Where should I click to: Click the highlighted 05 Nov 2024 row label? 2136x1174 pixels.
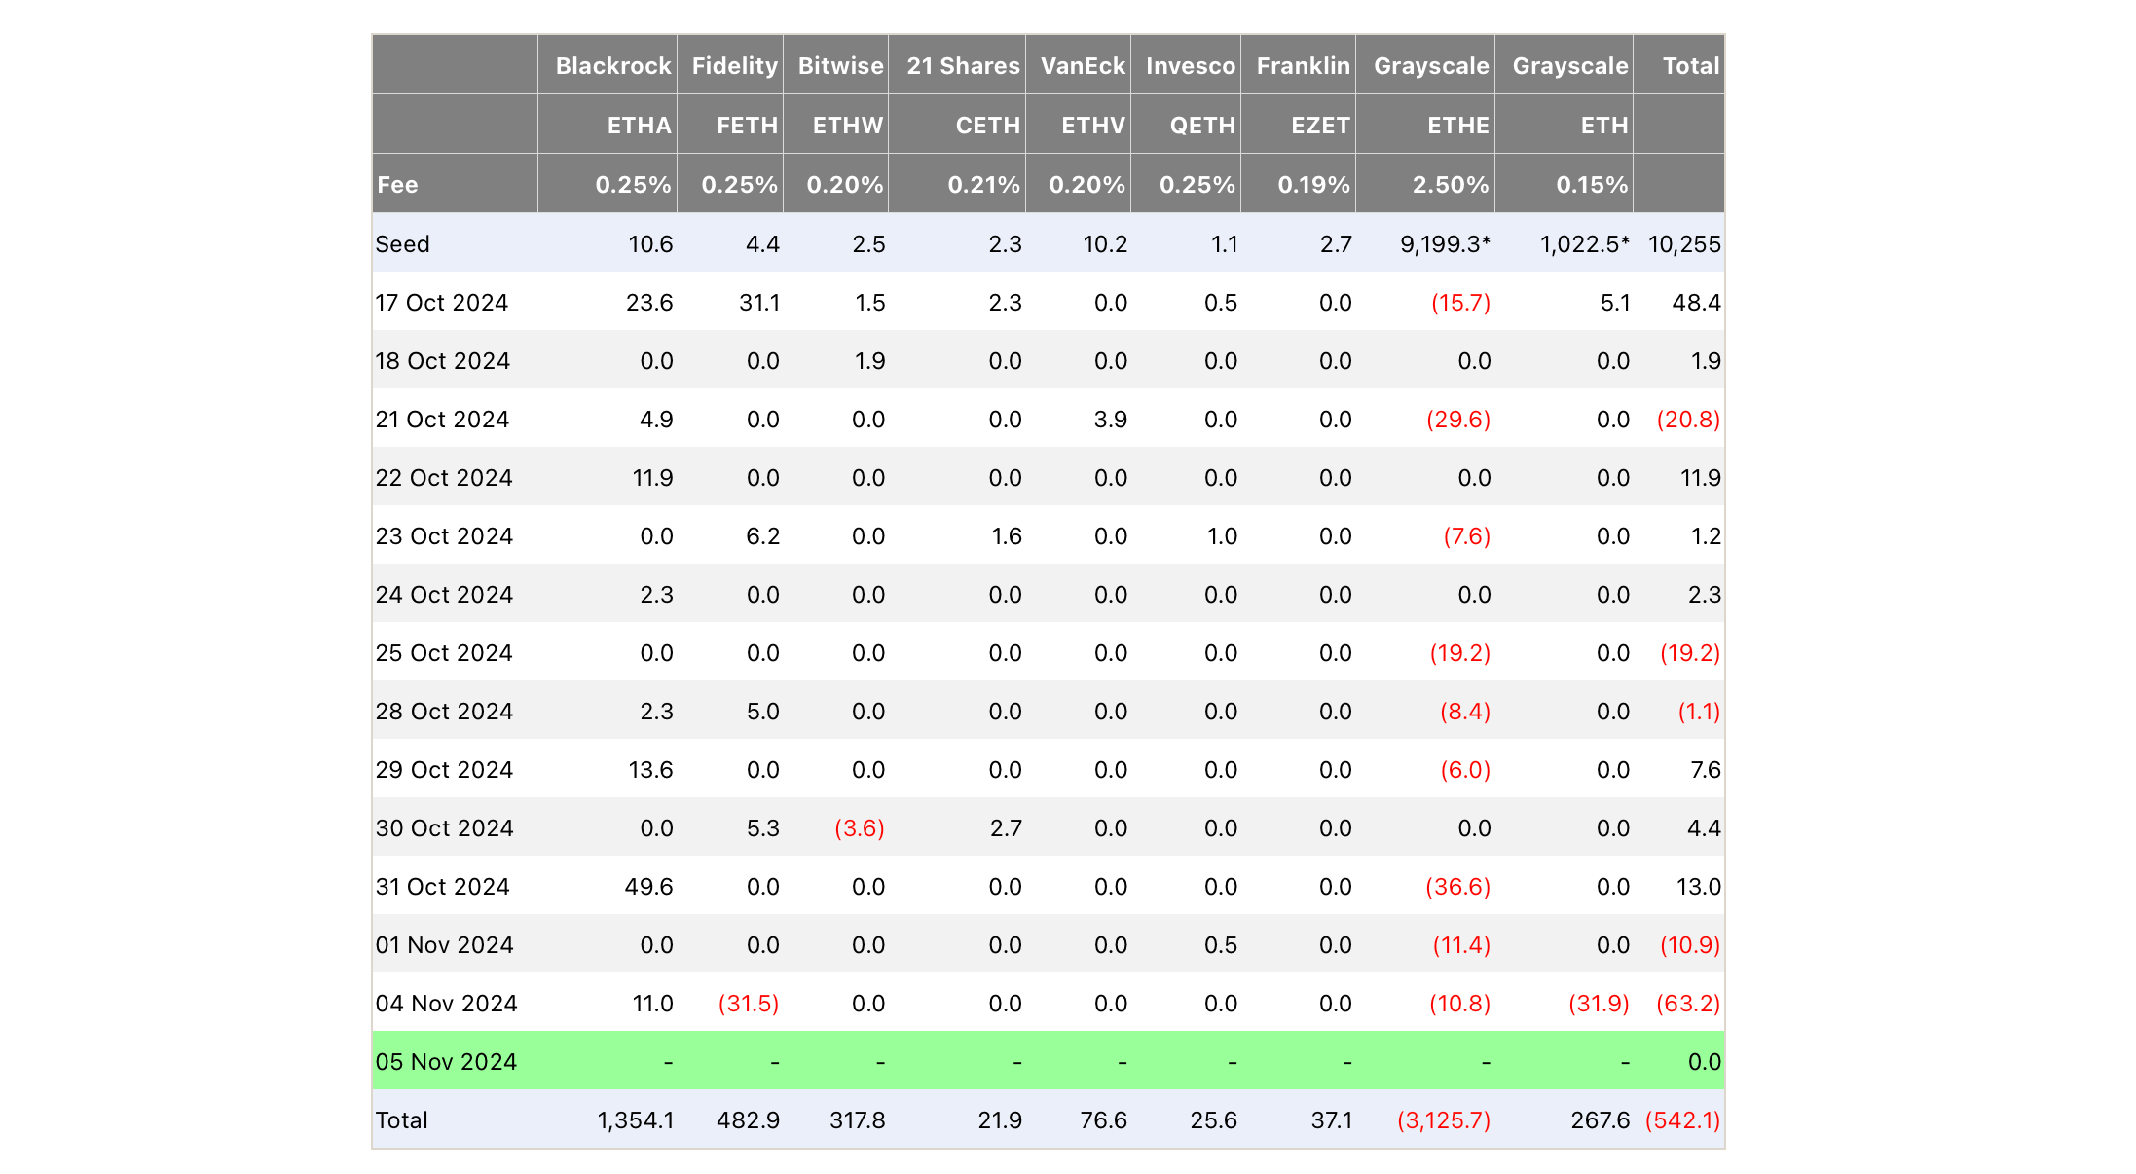click(x=446, y=1062)
